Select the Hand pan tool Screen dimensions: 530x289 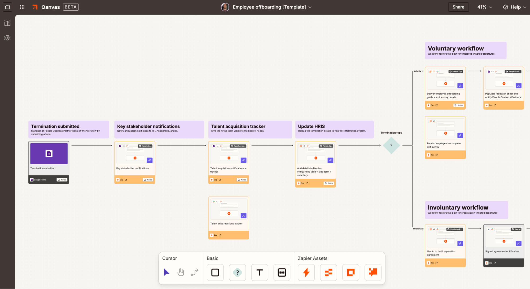pyautogui.click(x=181, y=272)
